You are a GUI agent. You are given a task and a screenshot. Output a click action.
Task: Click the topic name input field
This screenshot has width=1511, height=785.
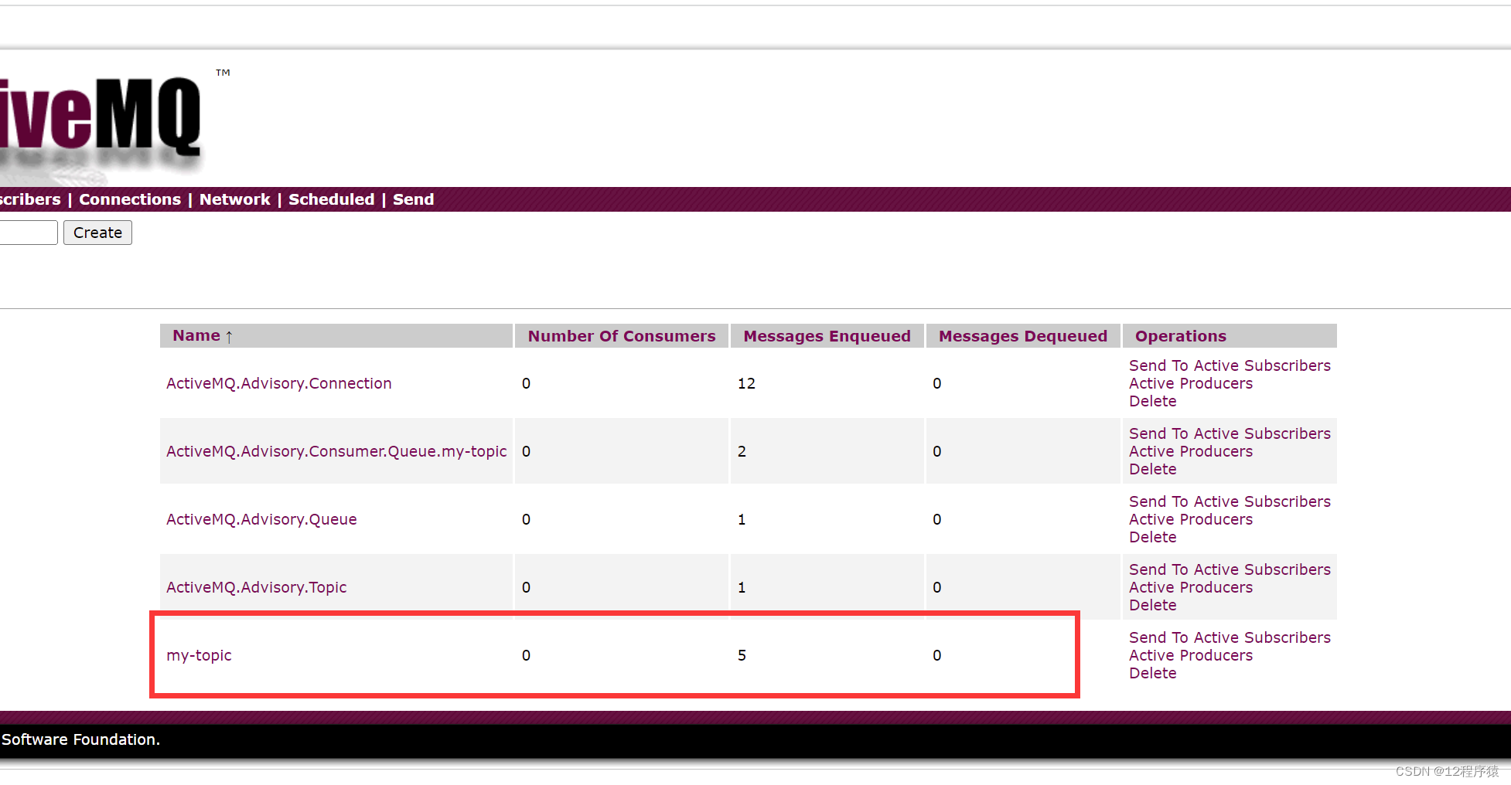click(29, 233)
